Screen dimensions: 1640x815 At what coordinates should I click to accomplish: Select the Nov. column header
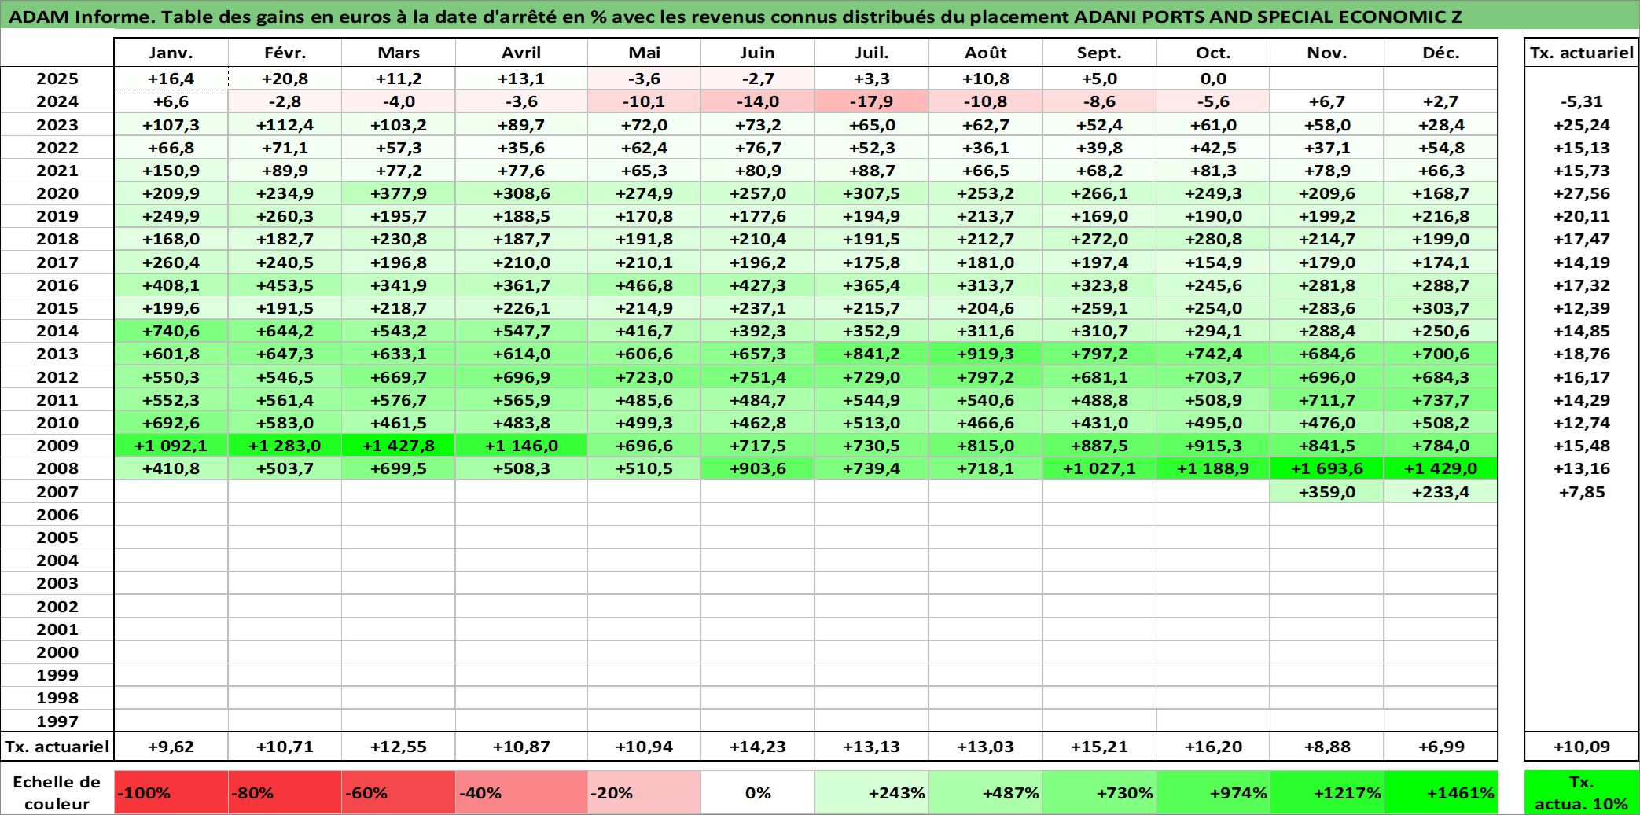point(1327,53)
